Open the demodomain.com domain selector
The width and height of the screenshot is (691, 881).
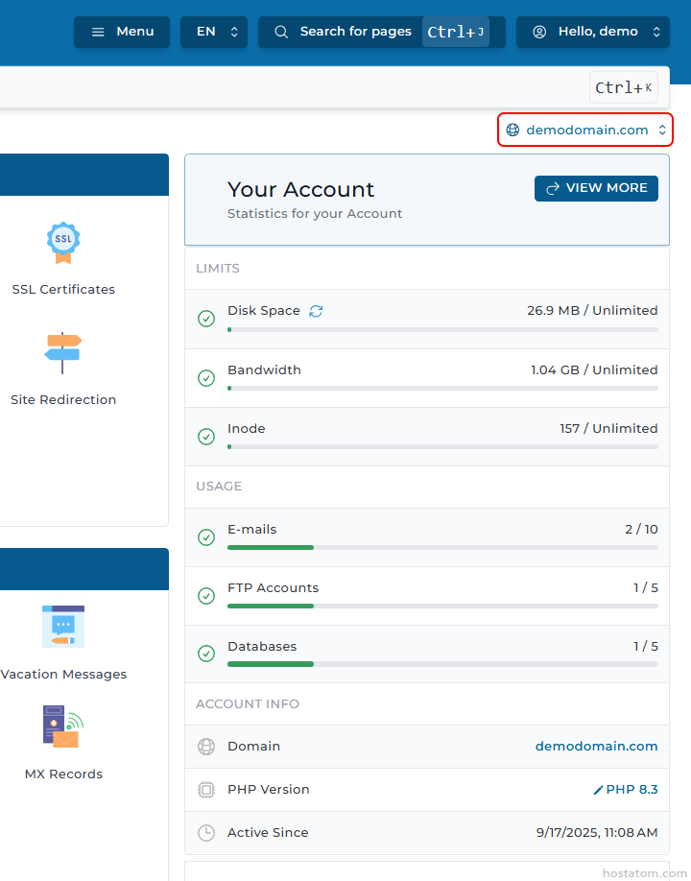pyautogui.click(x=585, y=130)
